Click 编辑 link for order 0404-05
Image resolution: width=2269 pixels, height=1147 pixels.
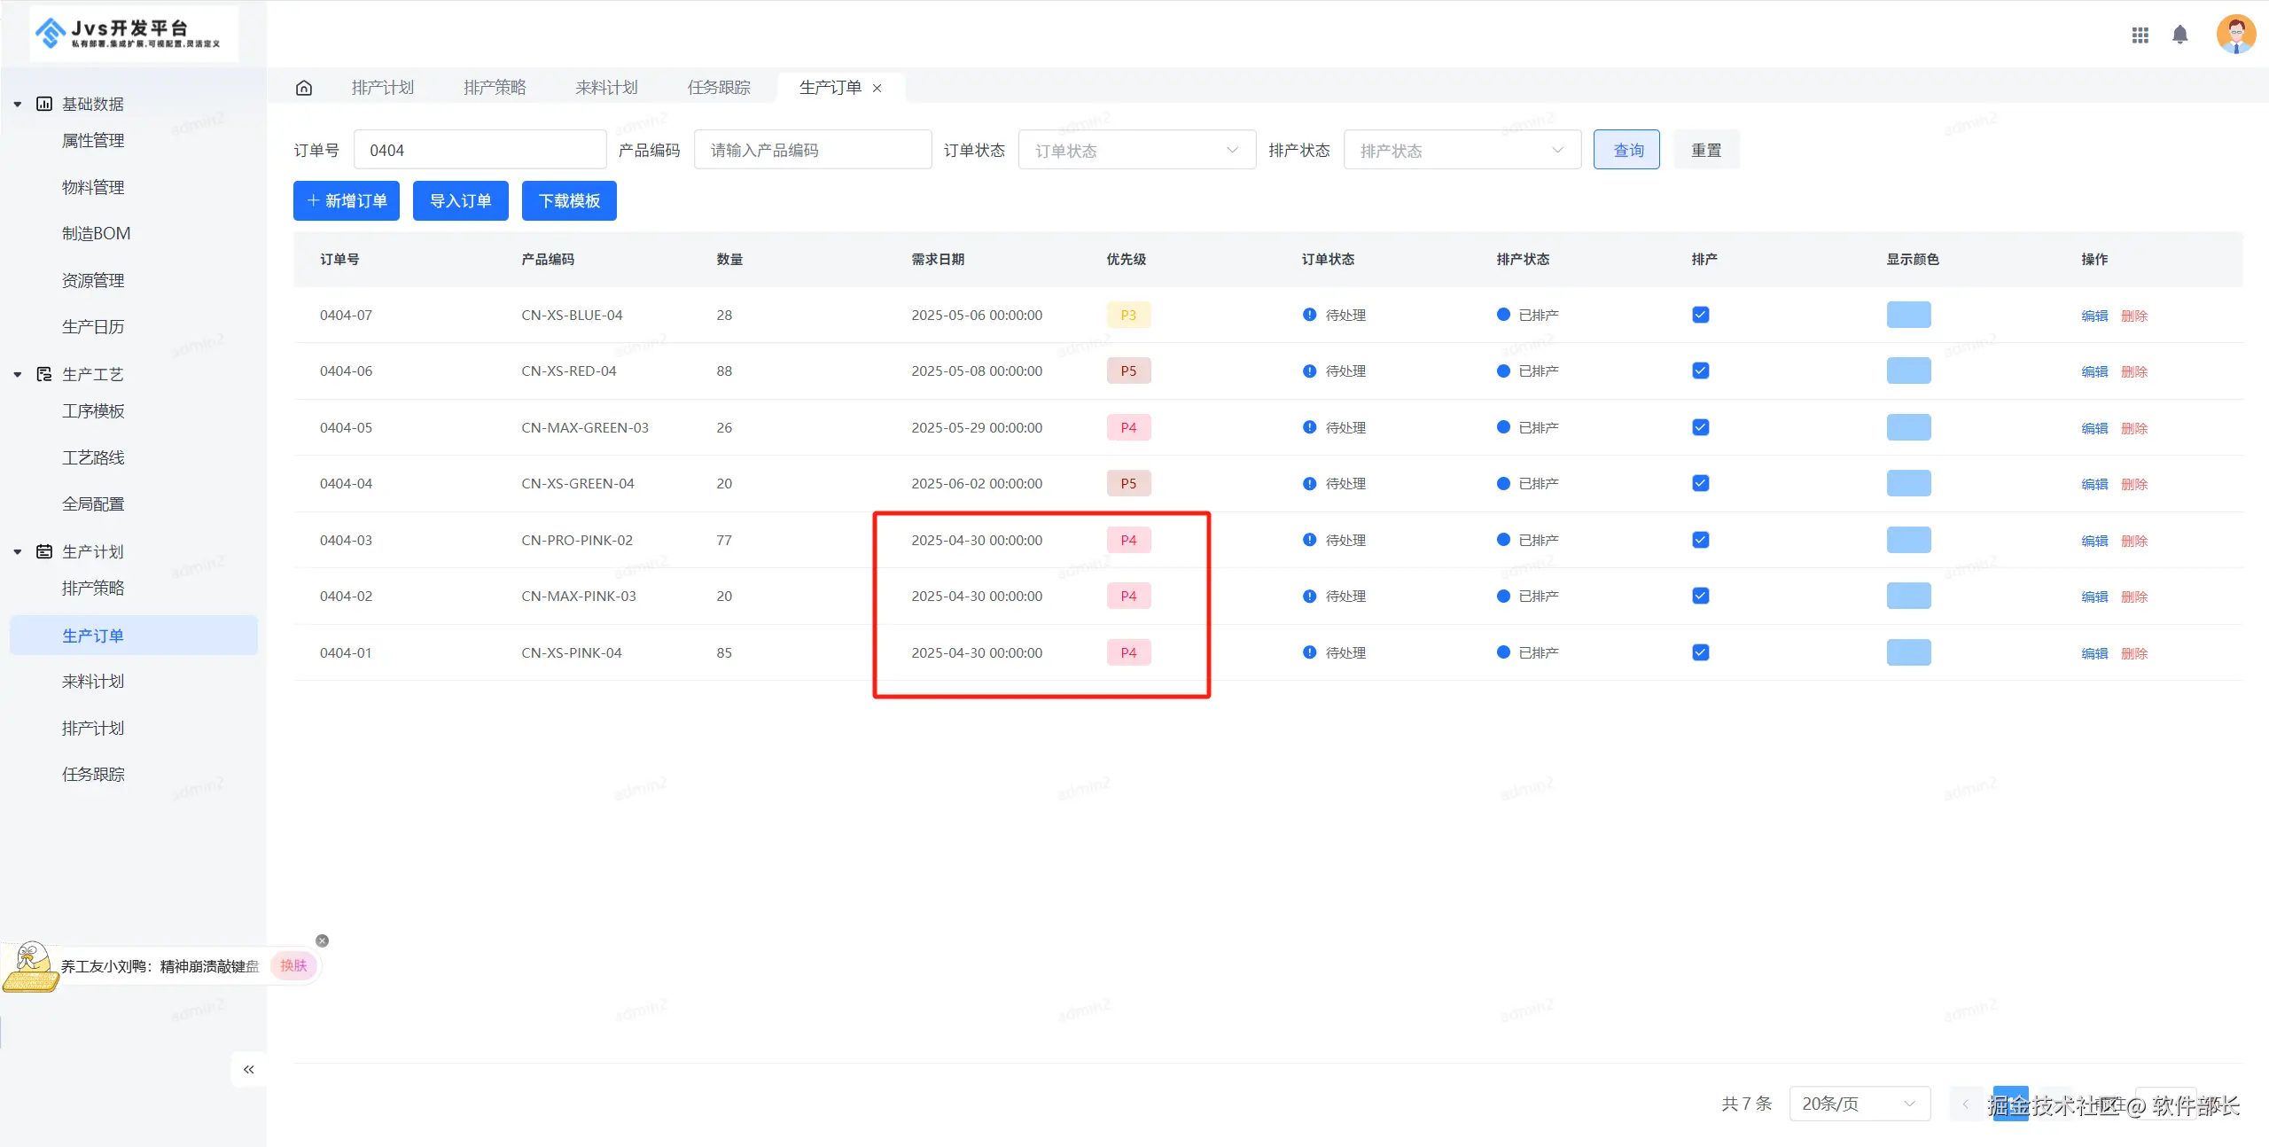point(2094,428)
